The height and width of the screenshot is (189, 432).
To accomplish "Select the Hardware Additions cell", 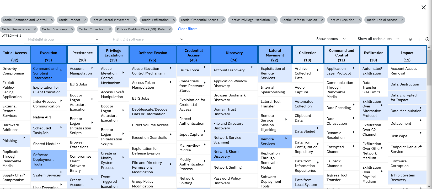I will (x=15, y=127).
